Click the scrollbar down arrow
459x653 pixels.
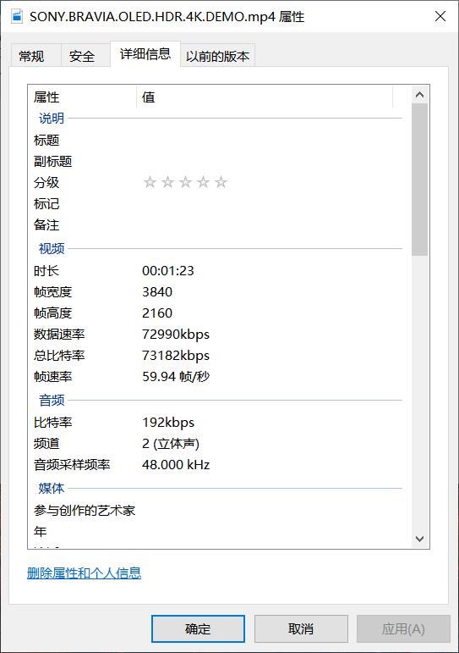pos(419,539)
